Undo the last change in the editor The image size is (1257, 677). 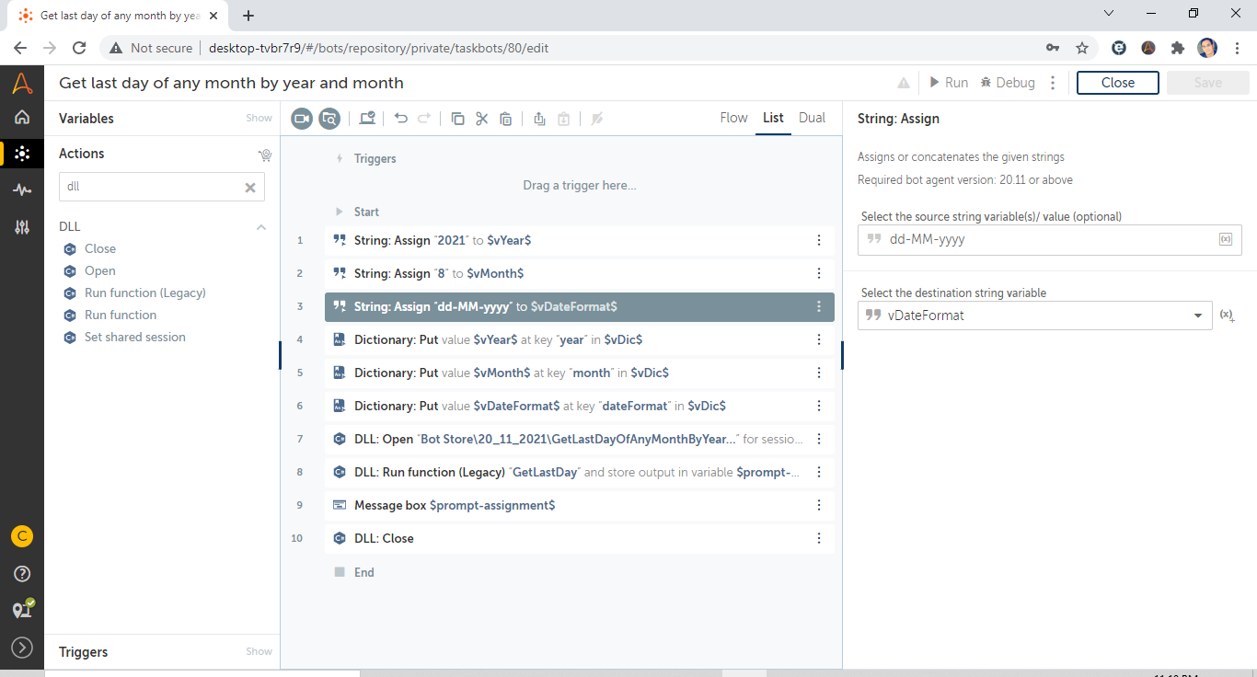pyautogui.click(x=400, y=119)
